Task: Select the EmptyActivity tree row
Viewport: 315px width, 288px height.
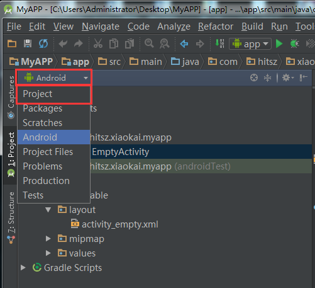Action: (x=201, y=152)
